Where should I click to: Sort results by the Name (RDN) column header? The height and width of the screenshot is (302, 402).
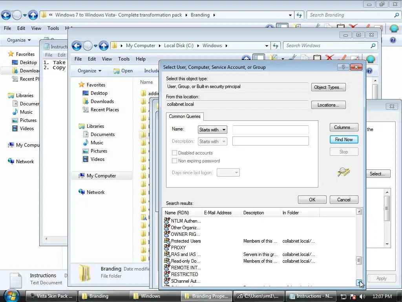(182, 213)
